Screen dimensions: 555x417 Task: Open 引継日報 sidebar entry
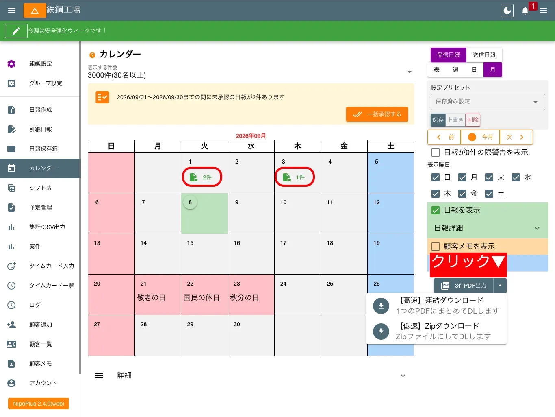(x=40, y=129)
